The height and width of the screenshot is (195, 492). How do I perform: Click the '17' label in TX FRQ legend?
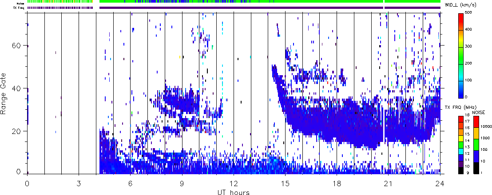click(x=467, y=121)
